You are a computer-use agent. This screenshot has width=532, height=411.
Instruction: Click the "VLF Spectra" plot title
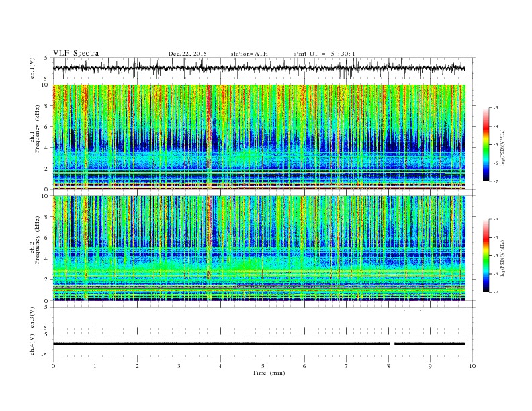click(76, 53)
